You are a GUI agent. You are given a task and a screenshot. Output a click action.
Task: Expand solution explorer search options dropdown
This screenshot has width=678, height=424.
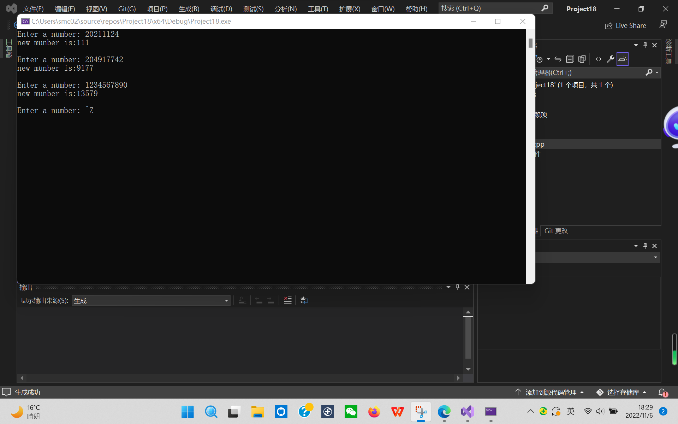(x=657, y=72)
